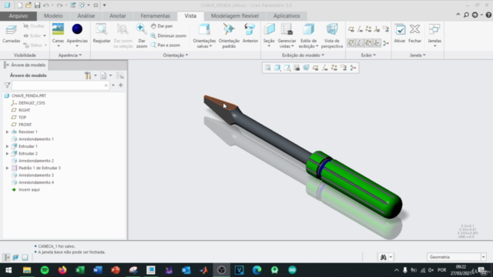Switch to the Modelo tab

(53, 15)
